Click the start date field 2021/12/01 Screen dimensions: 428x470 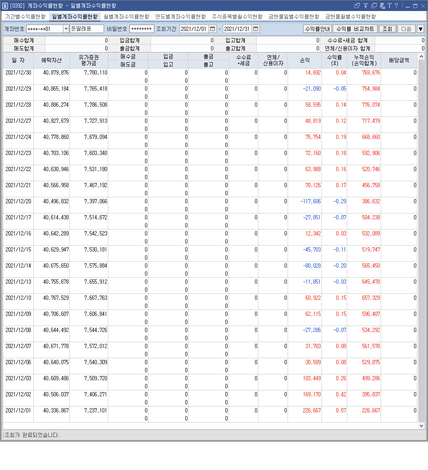click(194, 29)
